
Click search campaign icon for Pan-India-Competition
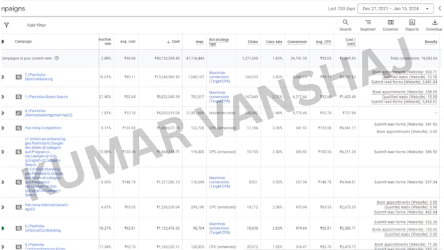18,128
